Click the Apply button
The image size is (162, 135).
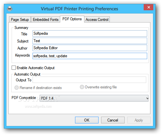pyautogui.click(x=139, y=120)
